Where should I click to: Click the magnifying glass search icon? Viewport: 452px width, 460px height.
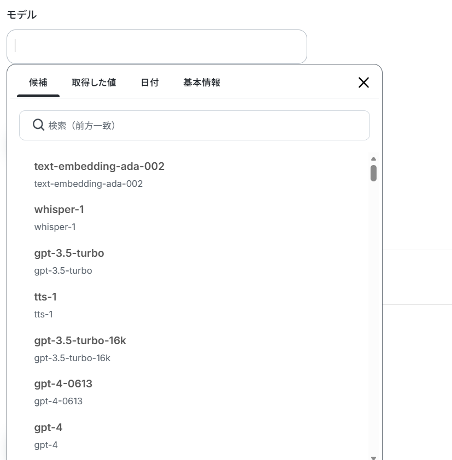tap(38, 125)
